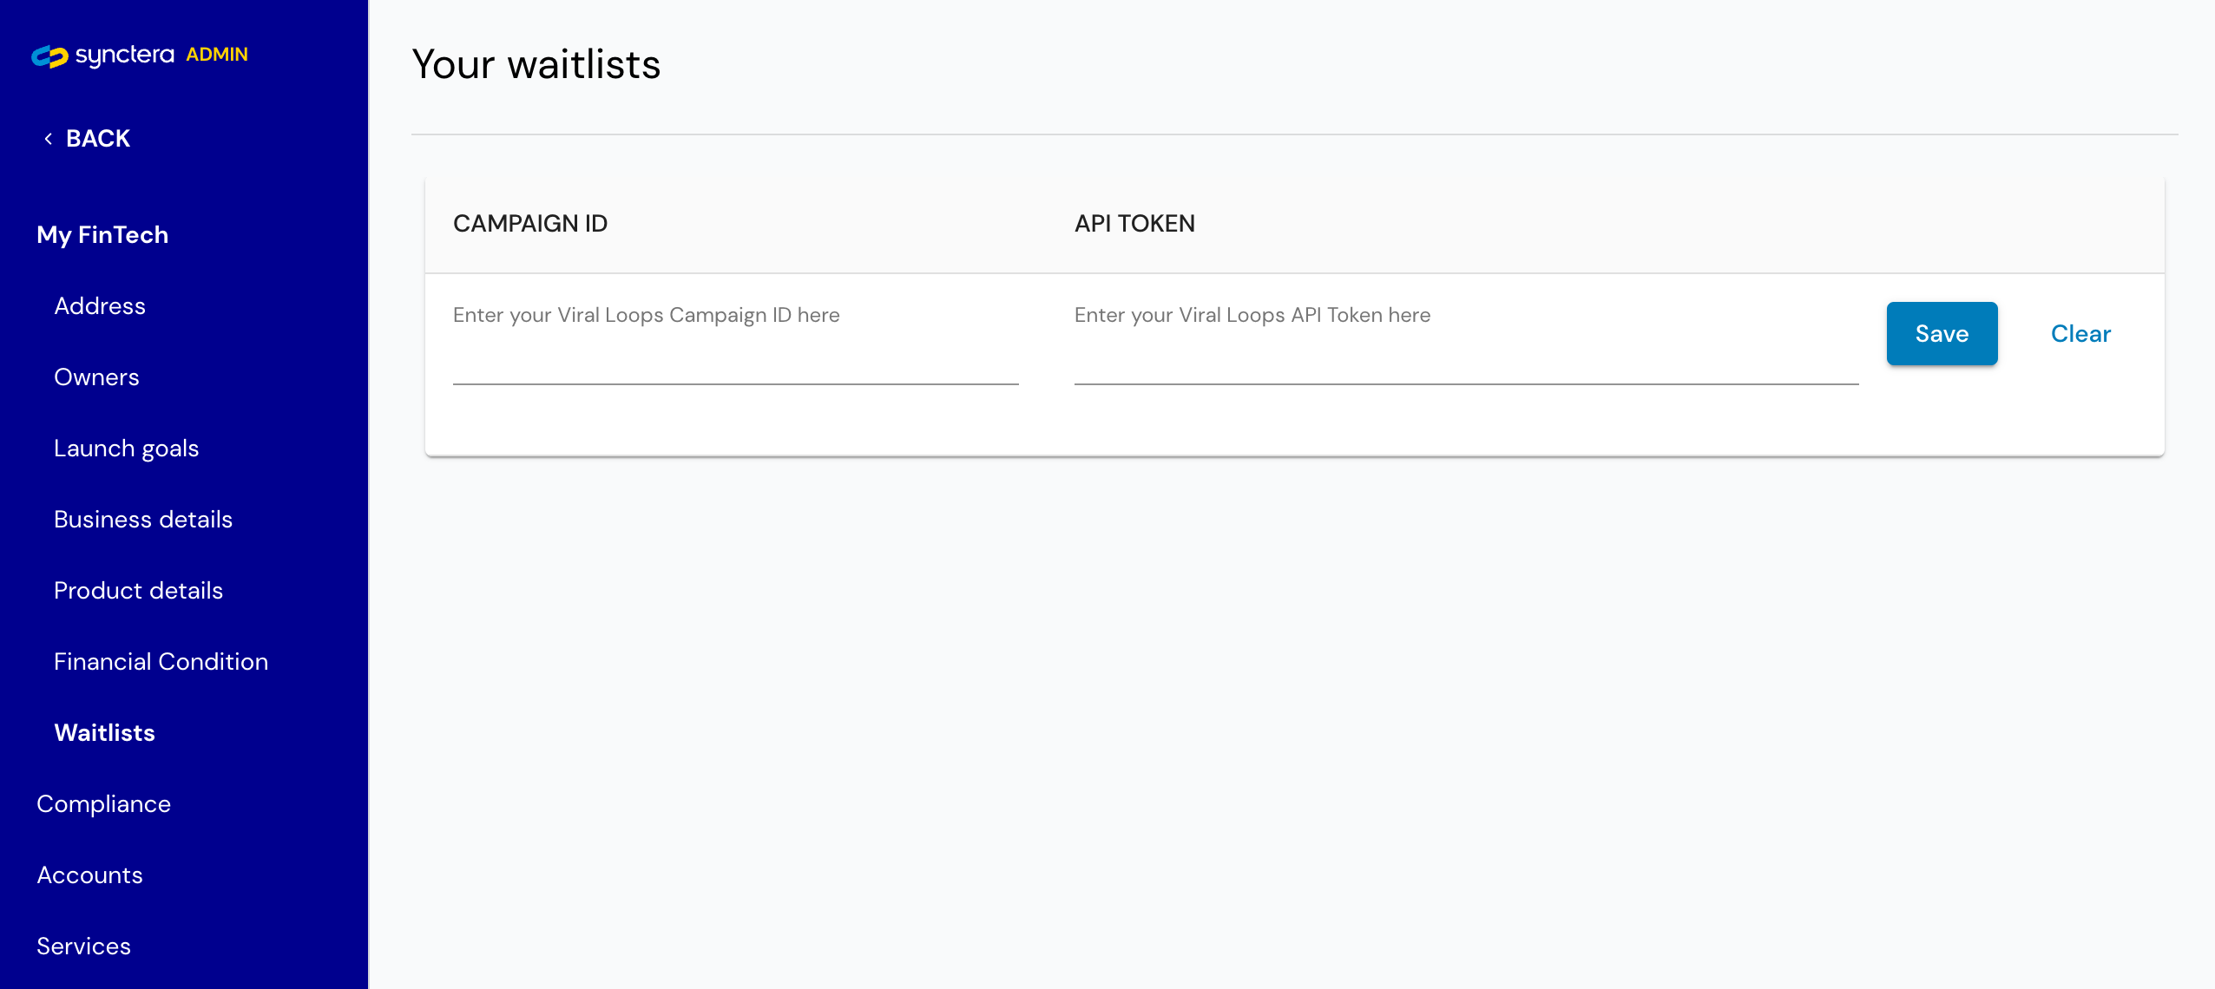Expand the Accounts section
Screen dimensions: 2215x989
coord(90,875)
